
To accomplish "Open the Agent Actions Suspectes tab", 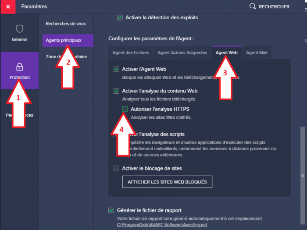I will click(x=182, y=53).
